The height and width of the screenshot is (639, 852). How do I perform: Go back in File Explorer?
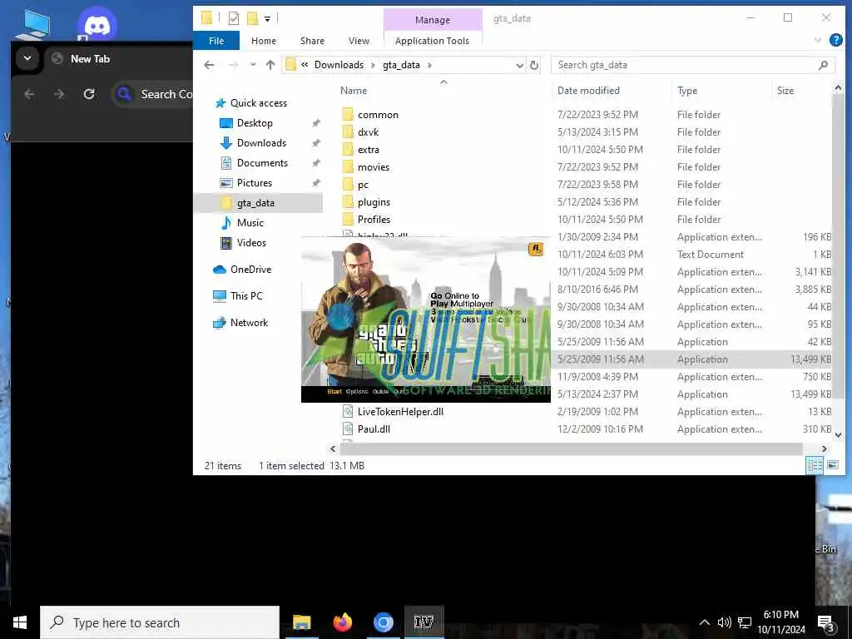point(209,65)
